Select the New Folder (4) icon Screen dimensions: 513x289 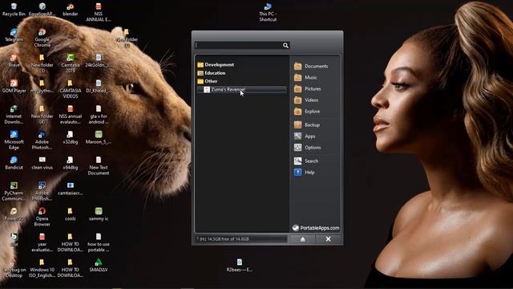(42, 114)
